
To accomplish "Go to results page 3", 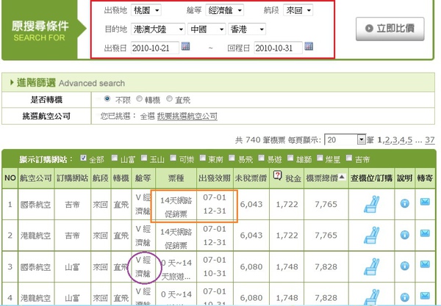I will tap(395, 139).
